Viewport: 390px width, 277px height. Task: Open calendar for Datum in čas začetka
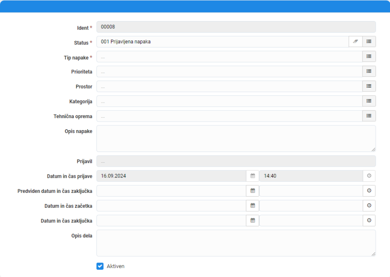tap(253, 206)
